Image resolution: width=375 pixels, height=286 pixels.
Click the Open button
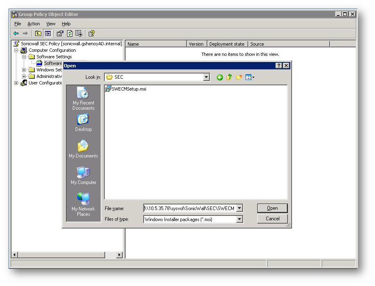point(272,208)
